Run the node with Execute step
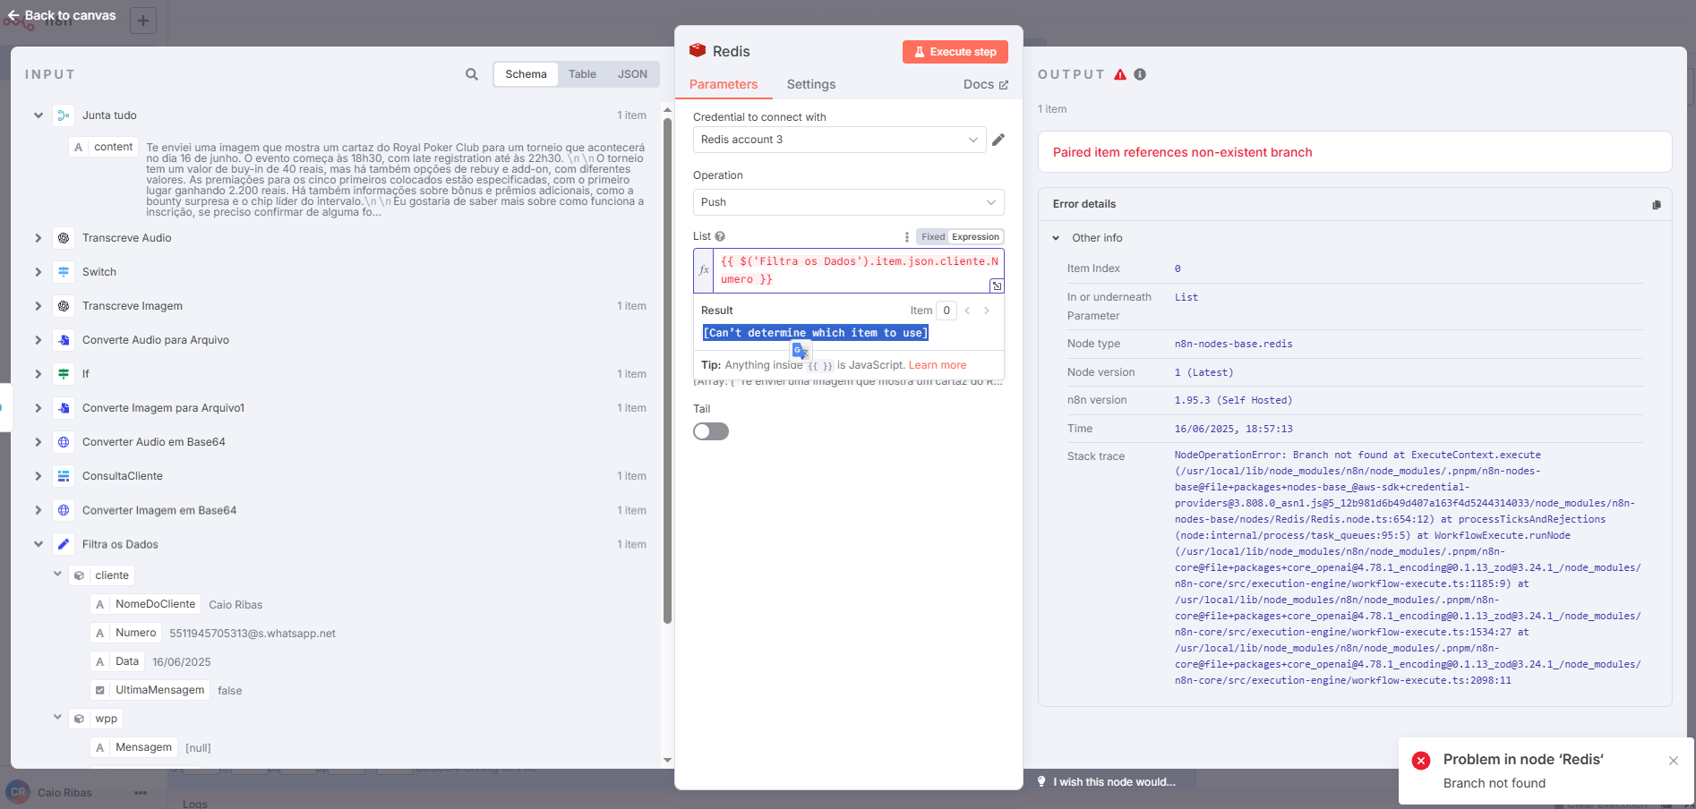This screenshot has height=809, width=1696. coord(955,52)
